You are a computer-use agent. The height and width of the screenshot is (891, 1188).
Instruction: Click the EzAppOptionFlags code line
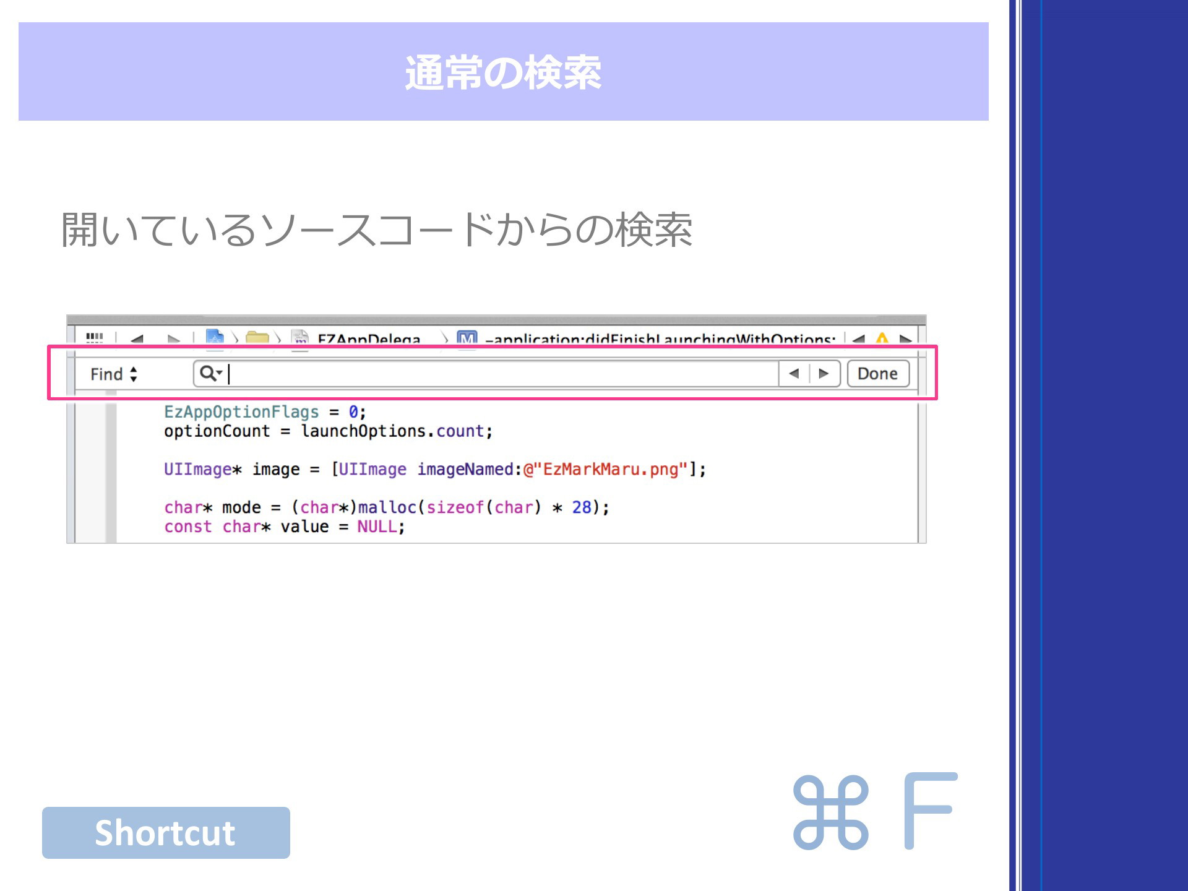[265, 412]
